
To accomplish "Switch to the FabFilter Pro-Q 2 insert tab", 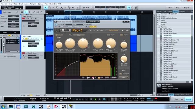I will [79, 22].
